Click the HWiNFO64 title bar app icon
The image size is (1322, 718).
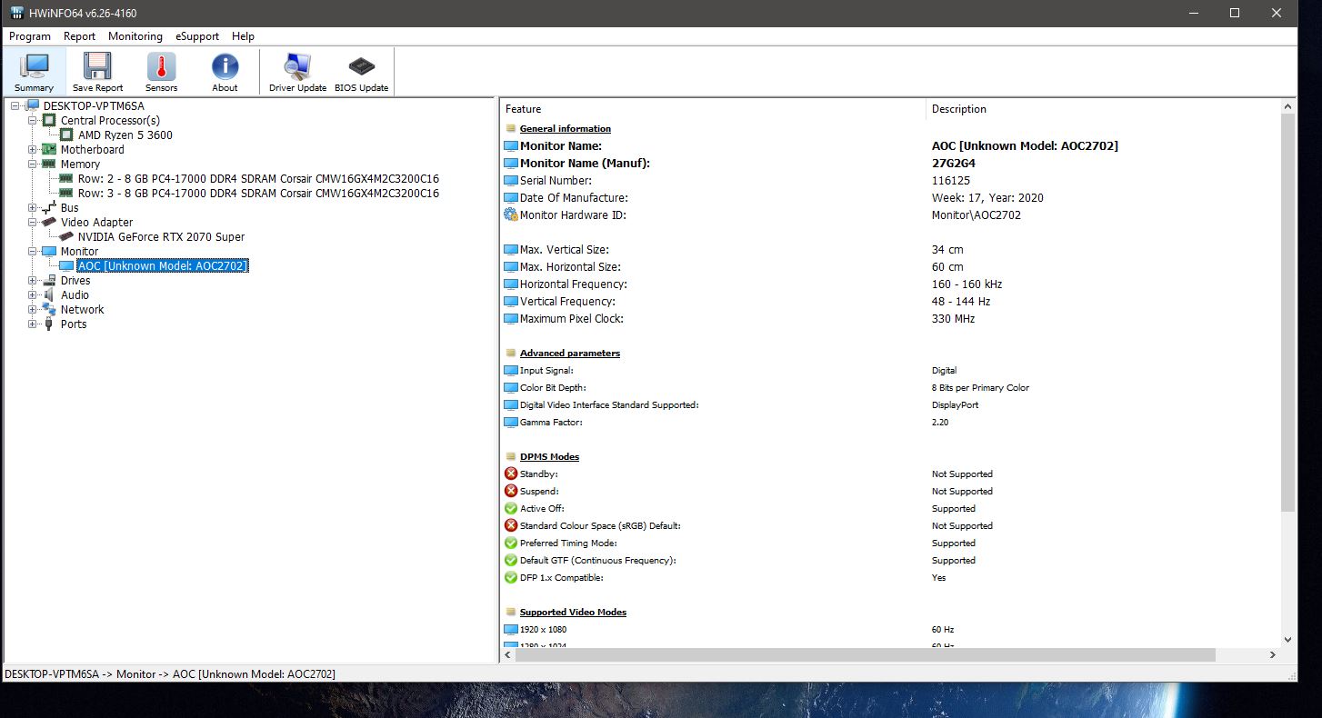pyautogui.click(x=16, y=14)
